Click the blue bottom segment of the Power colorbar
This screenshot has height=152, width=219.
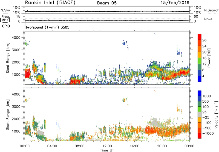pyautogui.click(x=200, y=79)
